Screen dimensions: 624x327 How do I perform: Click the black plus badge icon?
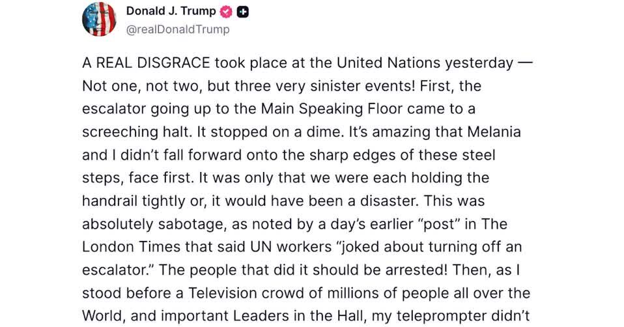(x=244, y=12)
